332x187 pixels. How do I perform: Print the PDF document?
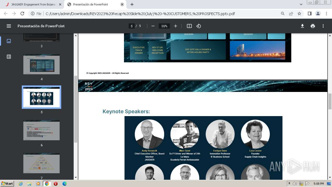tap(313, 26)
